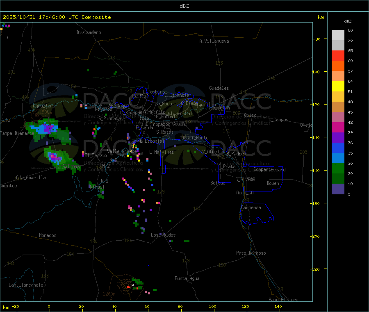Click the Carmensa place label

(251, 207)
